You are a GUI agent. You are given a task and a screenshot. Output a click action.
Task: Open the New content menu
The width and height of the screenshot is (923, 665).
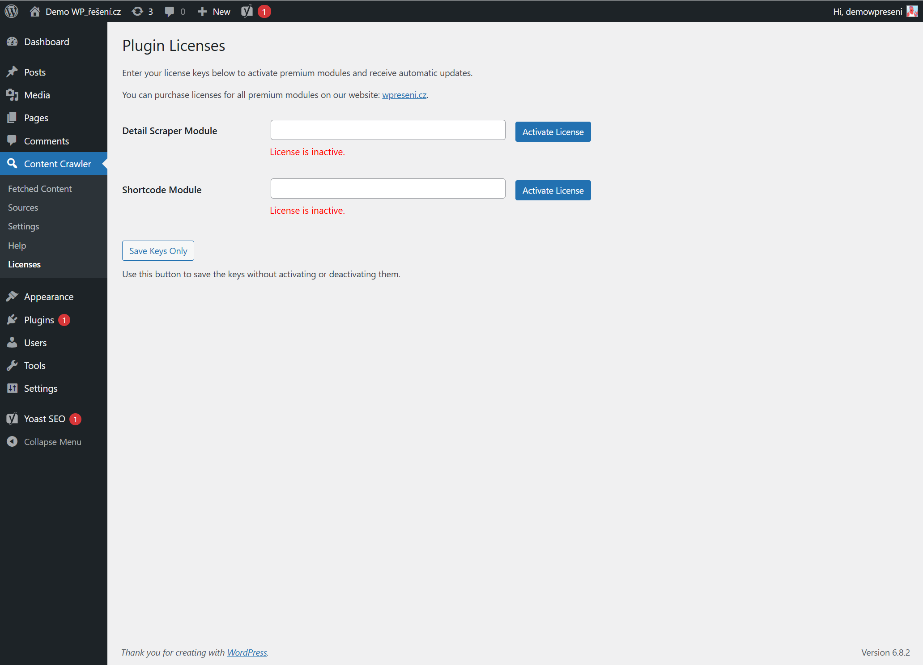pyautogui.click(x=214, y=11)
